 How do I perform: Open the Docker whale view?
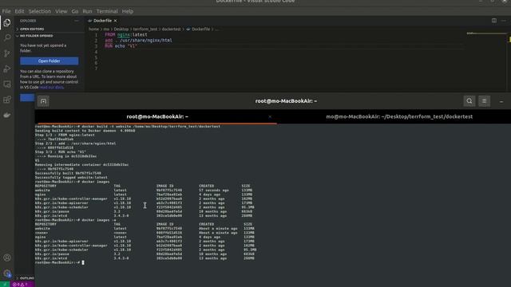pyautogui.click(x=7, y=115)
